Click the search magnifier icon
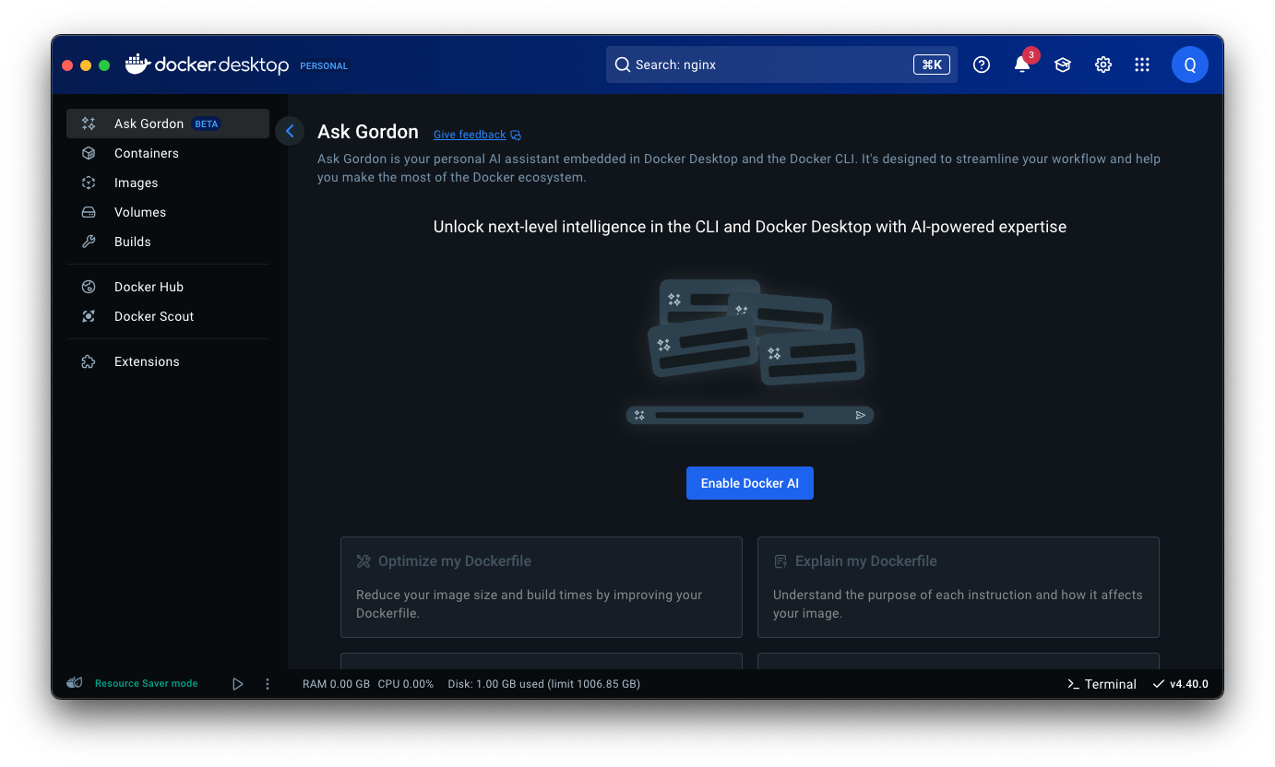The image size is (1275, 767). coord(623,65)
